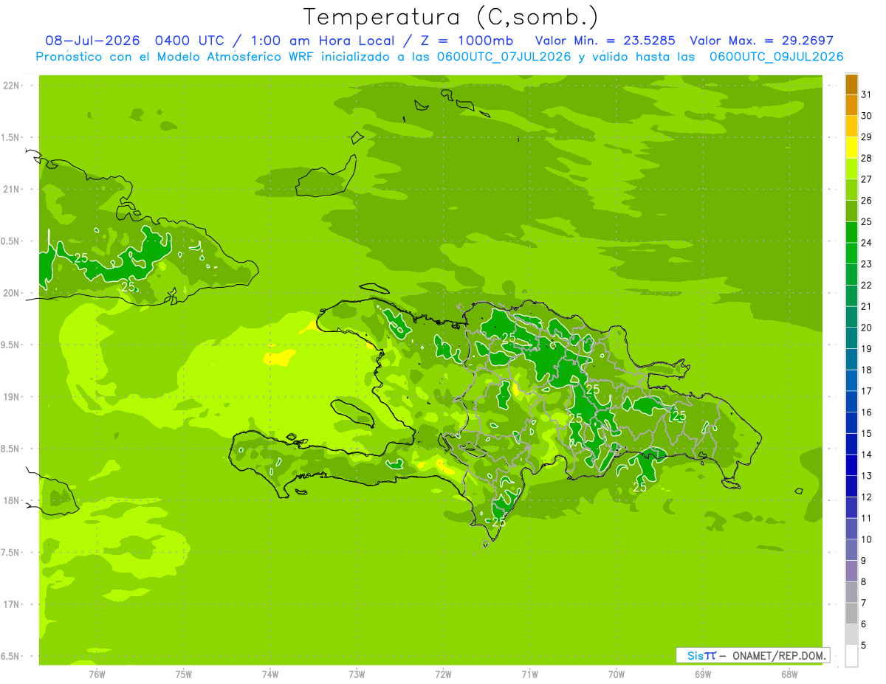Click the WRF model forecast subtitle line
Image resolution: width=886 pixels, height=684 pixels.
tap(439, 57)
